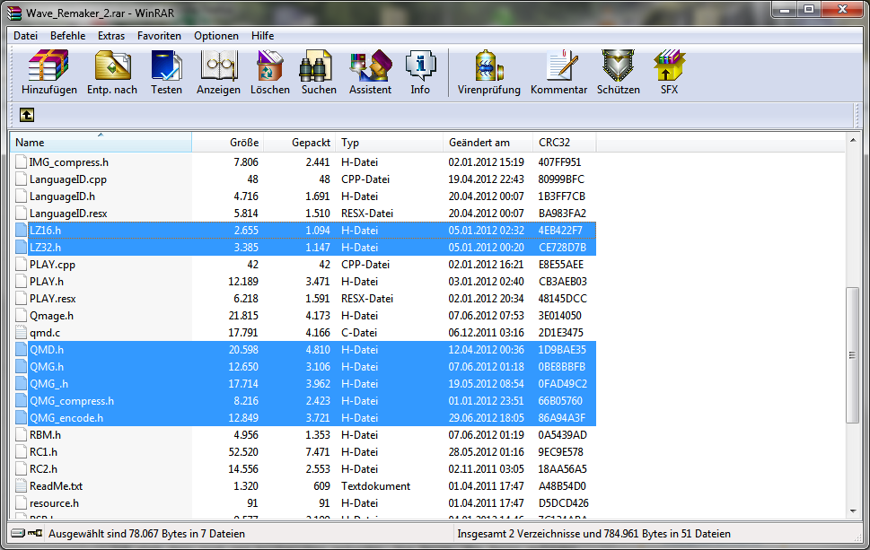Open the Hilfe menu
Image resolution: width=870 pixels, height=550 pixels.
pyautogui.click(x=262, y=36)
